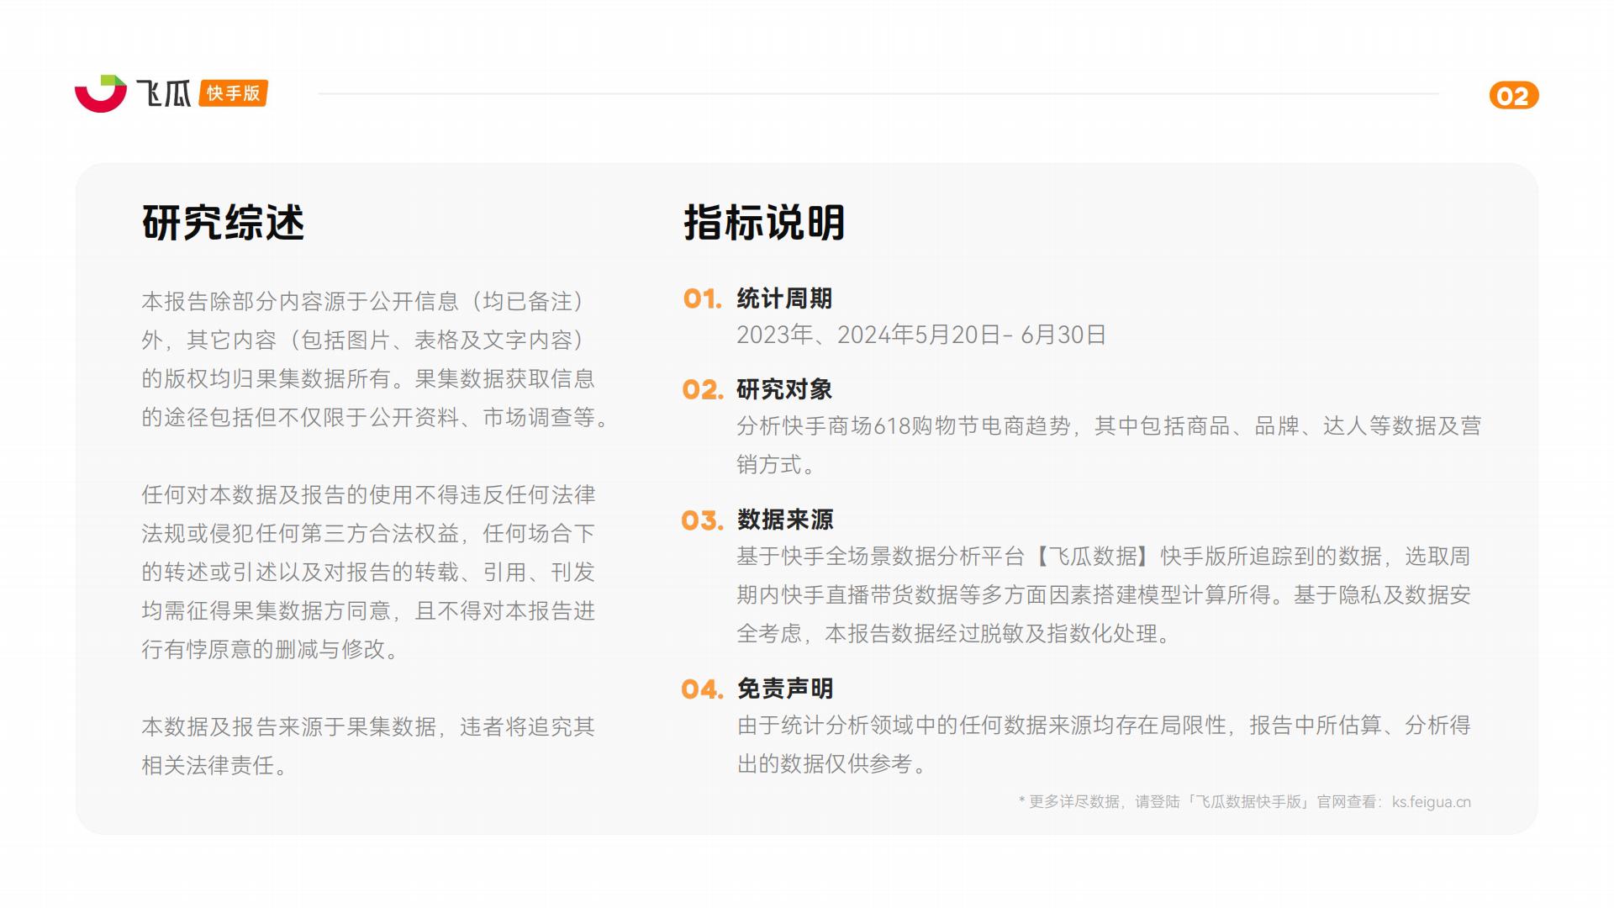Click the line starting 外，其它内容

[364, 340]
